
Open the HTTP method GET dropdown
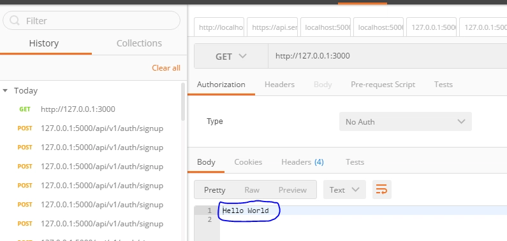point(231,56)
